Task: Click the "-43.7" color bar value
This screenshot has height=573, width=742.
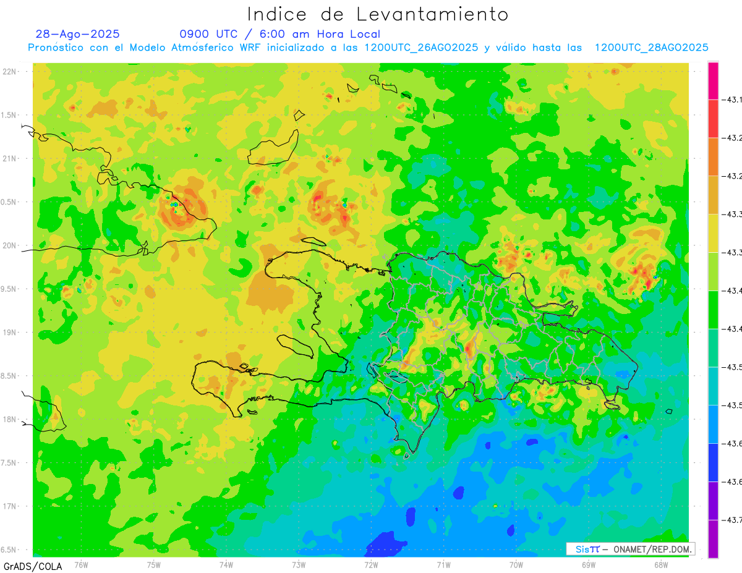Action: (733, 520)
